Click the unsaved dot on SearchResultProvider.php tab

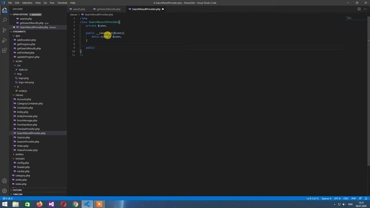163,9
